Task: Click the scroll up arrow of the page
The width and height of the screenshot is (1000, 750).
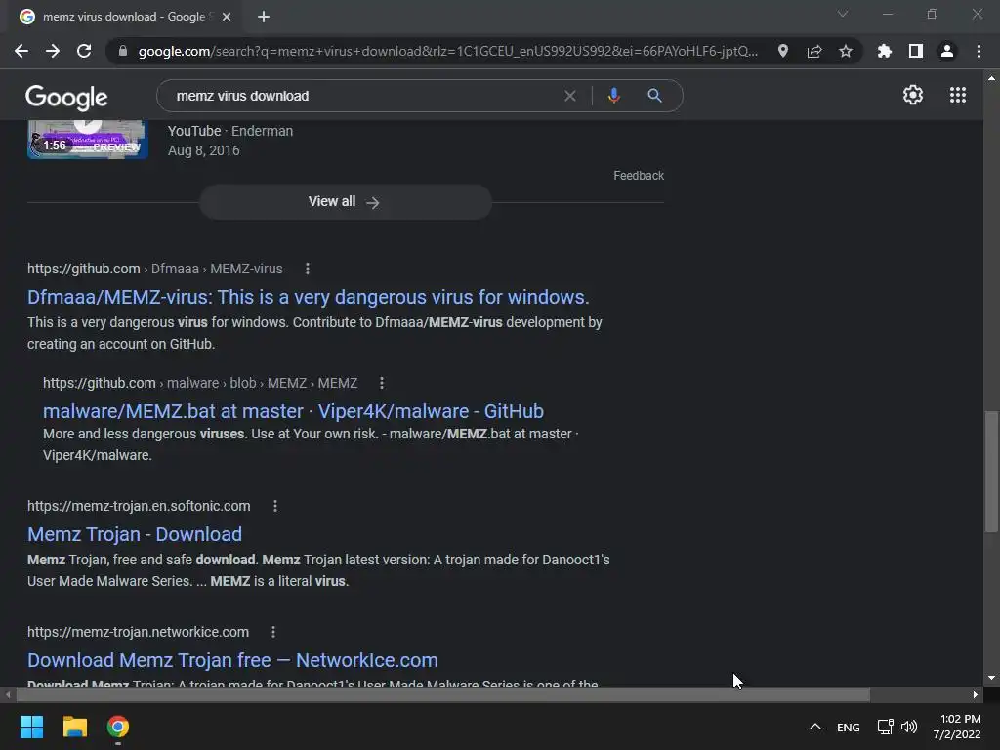Action: coord(991,78)
